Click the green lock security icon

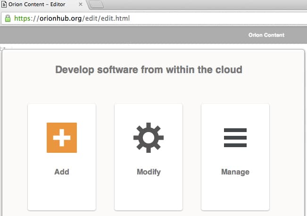(x=8, y=19)
